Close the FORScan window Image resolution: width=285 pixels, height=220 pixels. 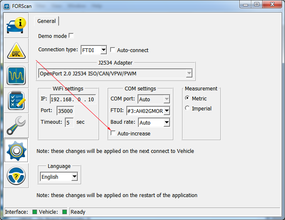click(272, 5)
